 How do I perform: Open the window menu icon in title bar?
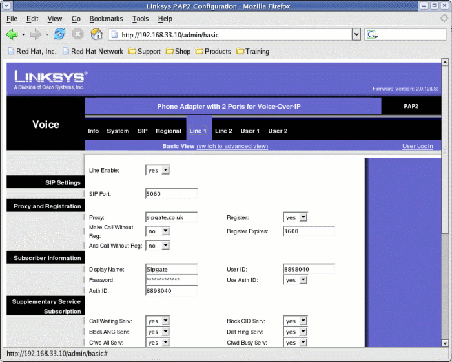[x=6, y=5]
